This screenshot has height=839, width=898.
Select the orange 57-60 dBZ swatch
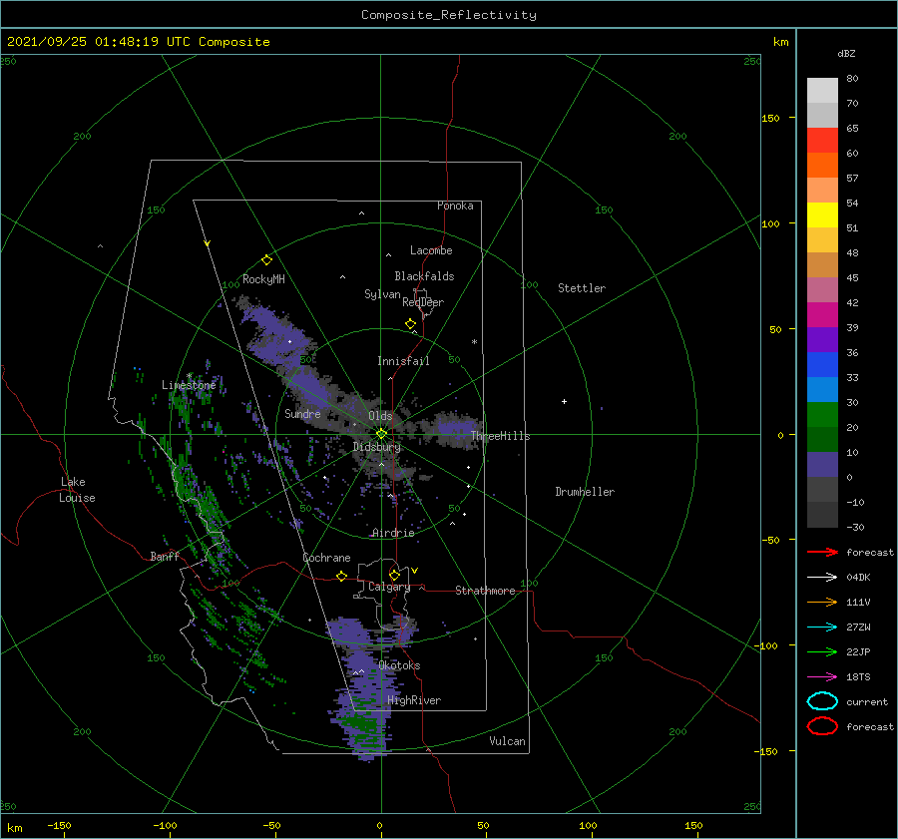(x=822, y=165)
